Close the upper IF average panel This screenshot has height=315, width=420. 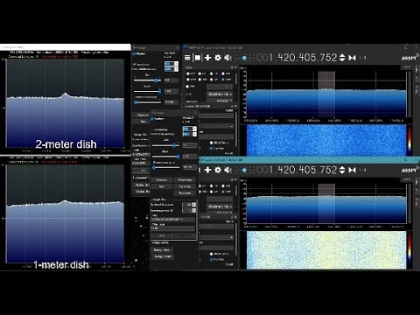pos(177,47)
